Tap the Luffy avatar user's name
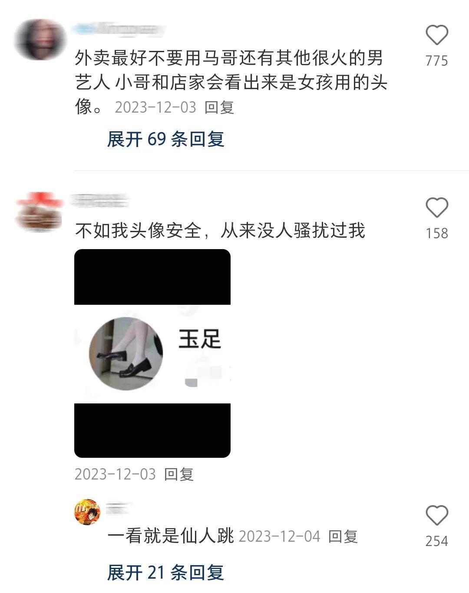This screenshot has height=593, width=469. click(117, 508)
